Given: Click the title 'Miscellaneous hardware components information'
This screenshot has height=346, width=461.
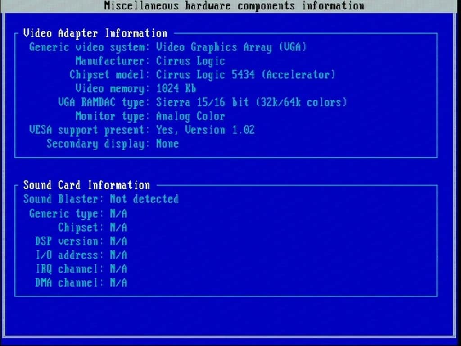Looking at the screenshot, I should point(234,5).
